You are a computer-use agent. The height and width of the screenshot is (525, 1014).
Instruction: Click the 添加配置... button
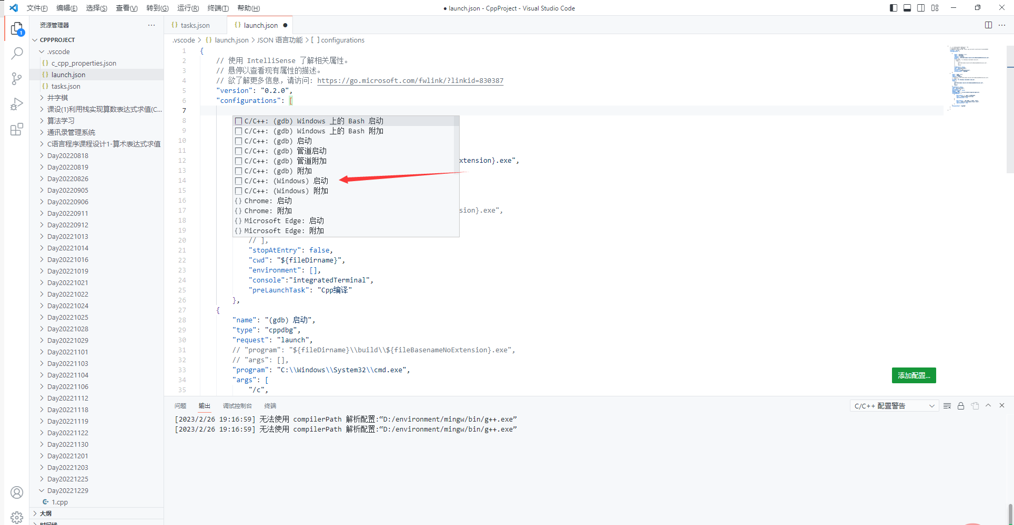point(914,375)
